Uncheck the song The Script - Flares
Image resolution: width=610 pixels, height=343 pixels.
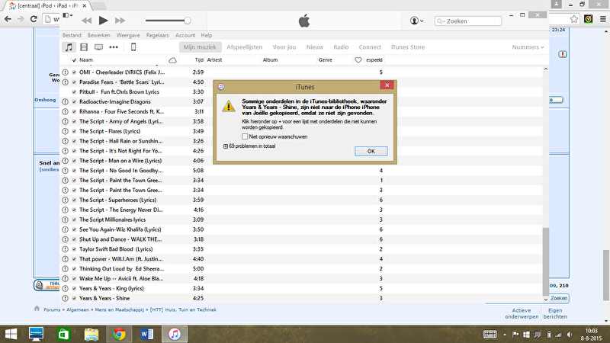pyautogui.click(x=74, y=131)
